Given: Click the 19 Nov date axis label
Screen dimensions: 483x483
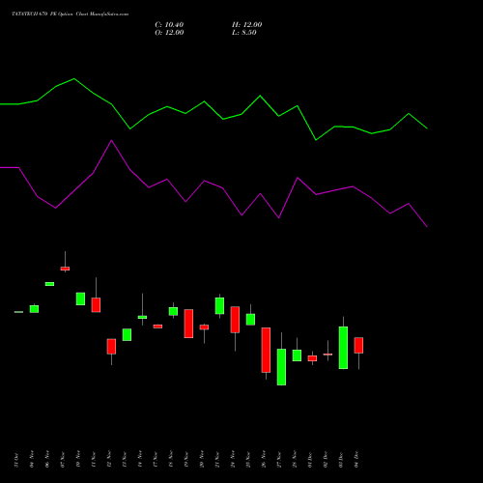Looking at the screenshot, I should pyautogui.click(x=186, y=460).
